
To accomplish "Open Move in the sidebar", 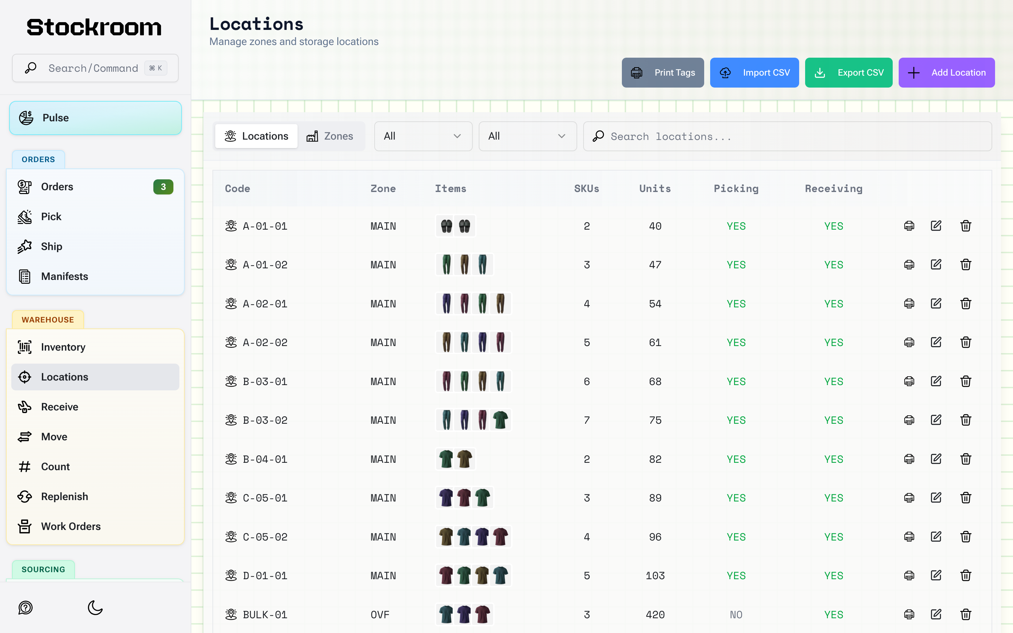I will click(x=95, y=437).
